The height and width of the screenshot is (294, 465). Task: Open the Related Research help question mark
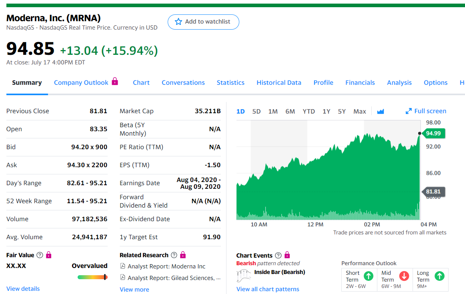click(x=174, y=255)
